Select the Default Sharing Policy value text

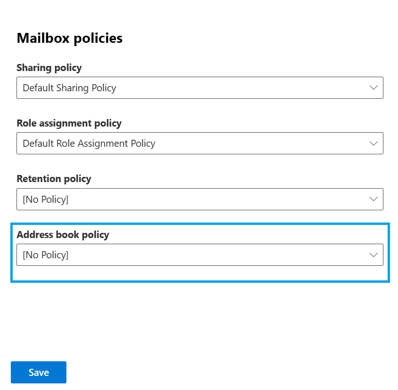tap(69, 88)
